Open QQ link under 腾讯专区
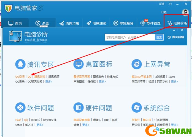 [x=29, y=77]
